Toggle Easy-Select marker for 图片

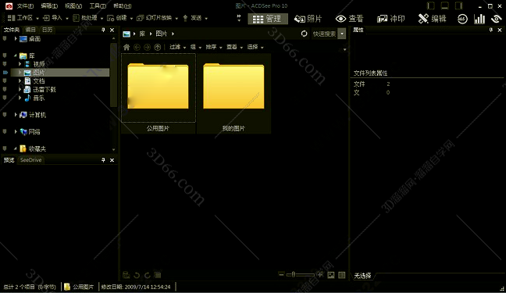pyautogui.click(x=5, y=73)
